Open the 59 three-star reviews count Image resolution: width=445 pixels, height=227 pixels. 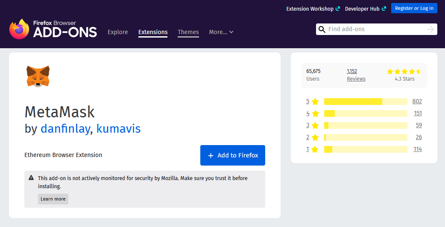[419, 125]
